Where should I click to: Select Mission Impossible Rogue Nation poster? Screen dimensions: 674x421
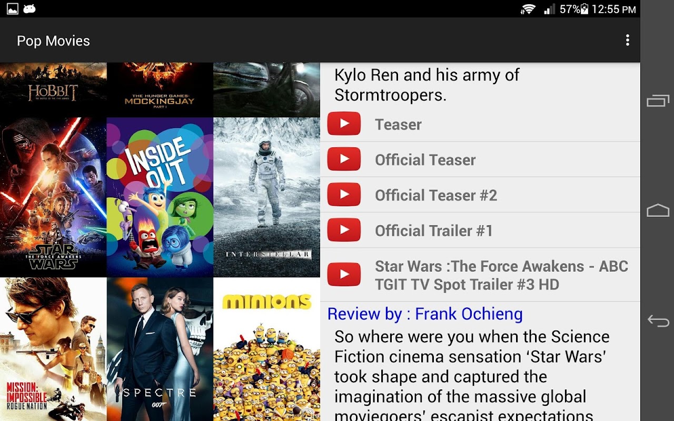coord(53,349)
